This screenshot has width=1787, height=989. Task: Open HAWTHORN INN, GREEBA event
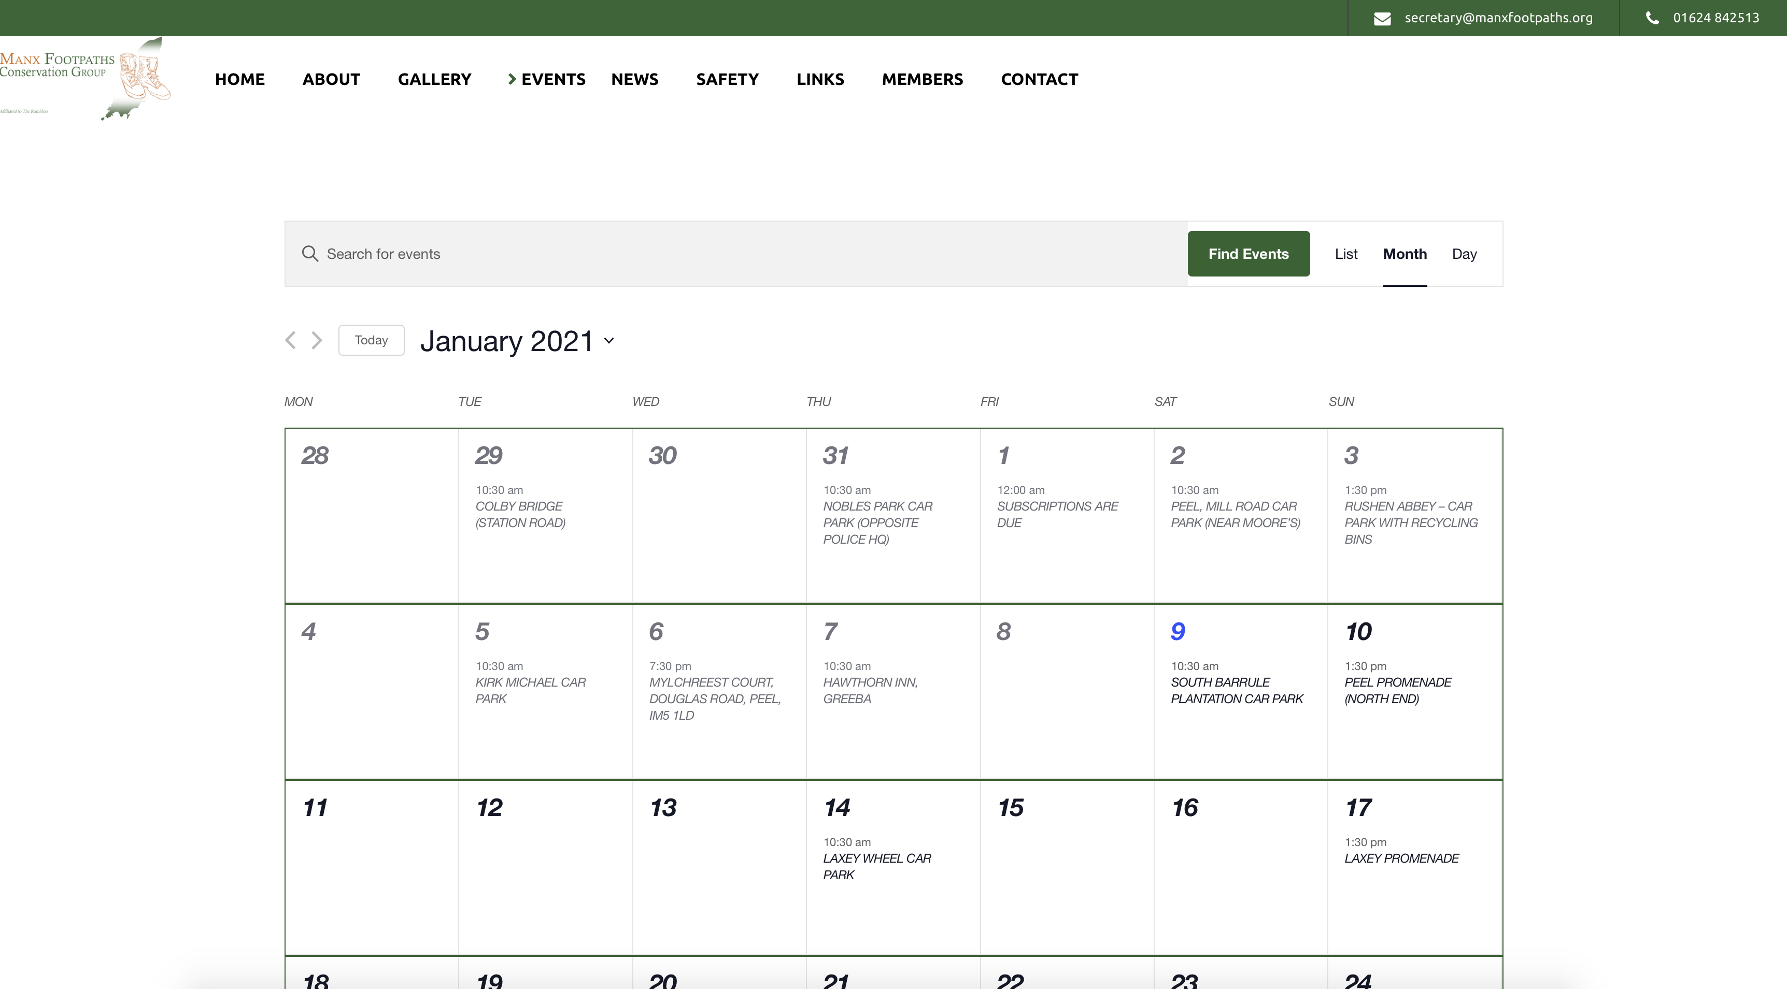pyautogui.click(x=870, y=690)
